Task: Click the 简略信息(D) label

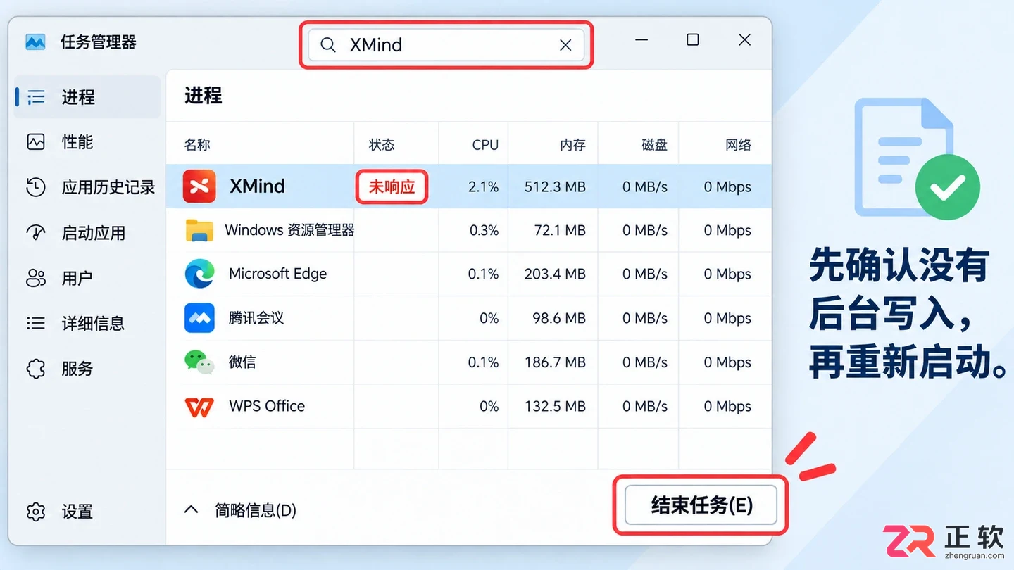Action: click(256, 510)
